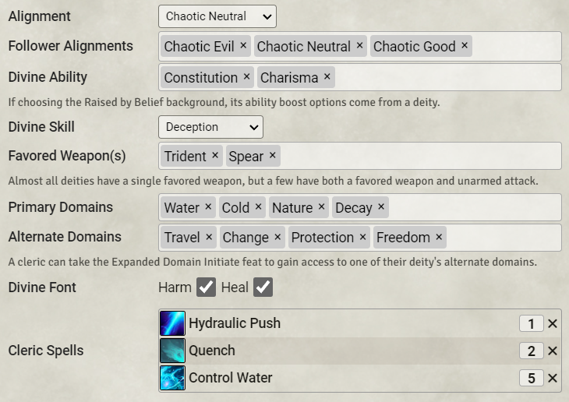
Task: Click the Quench spell icon
Action: click(172, 351)
